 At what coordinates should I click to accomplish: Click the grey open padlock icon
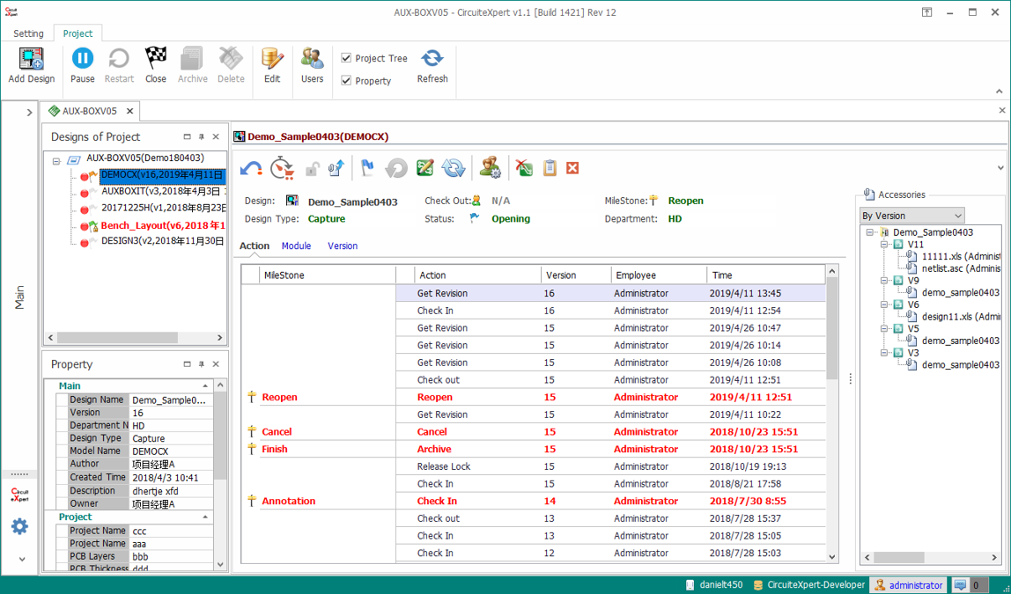(313, 169)
